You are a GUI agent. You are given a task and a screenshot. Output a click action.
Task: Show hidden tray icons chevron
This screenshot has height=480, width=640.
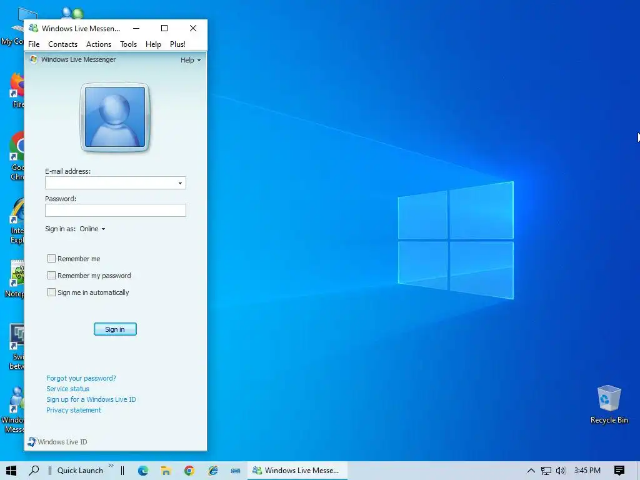pyautogui.click(x=531, y=471)
